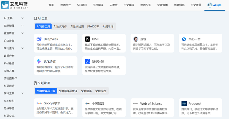229x119 pixels.
Task: Go to 科研数据 in sidebar
Action: 9,86
